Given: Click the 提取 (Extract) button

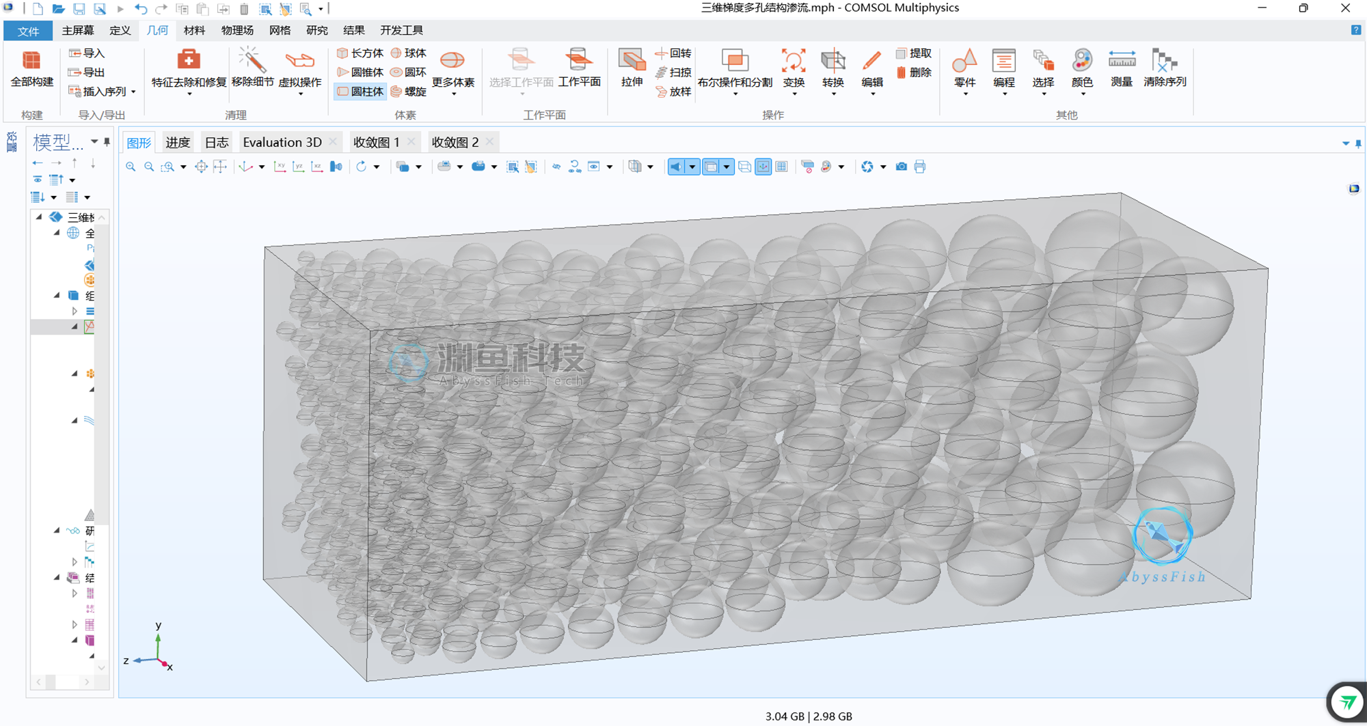Looking at the screenshot, I should [x=915, y=53].
